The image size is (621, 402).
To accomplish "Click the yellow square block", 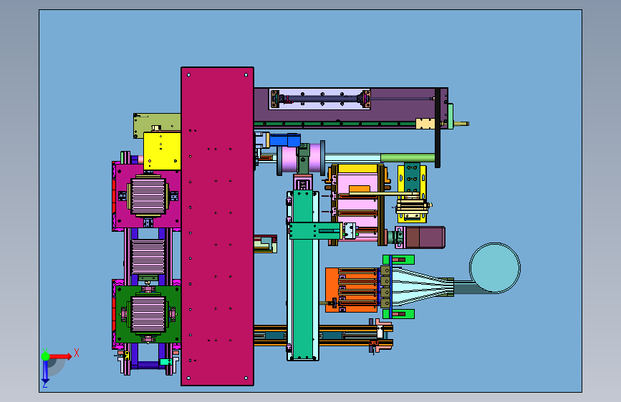I will point(162,151).
